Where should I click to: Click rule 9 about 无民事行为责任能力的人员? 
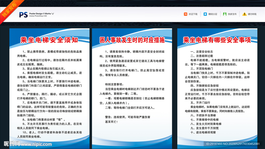(49, 126)
